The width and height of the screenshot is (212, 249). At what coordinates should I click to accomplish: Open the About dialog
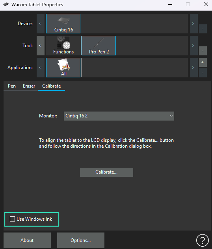coord(27,240)
